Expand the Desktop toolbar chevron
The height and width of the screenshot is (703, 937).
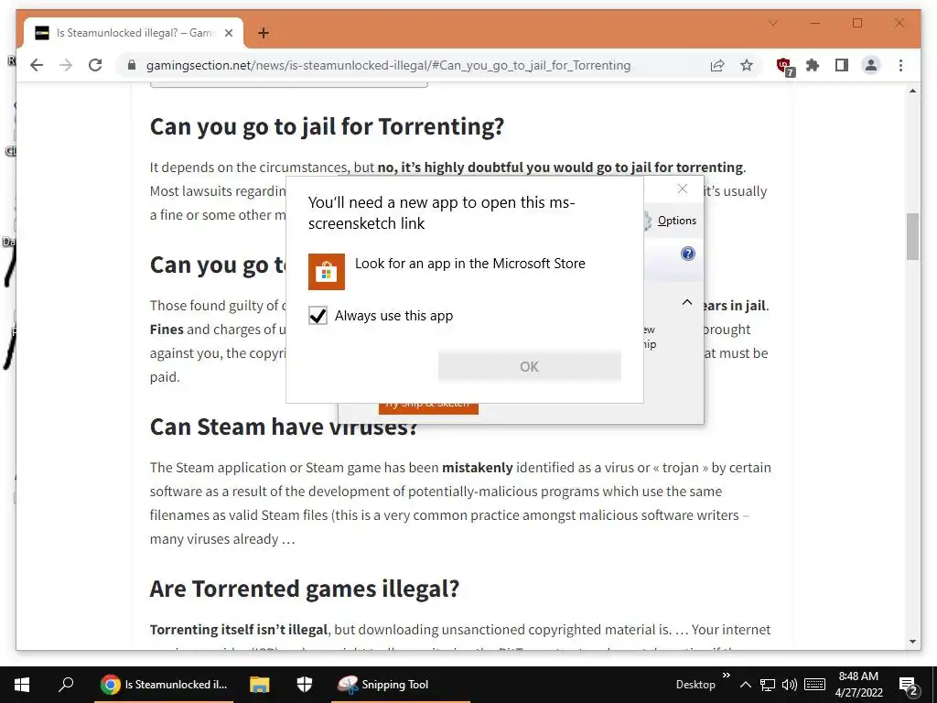[x=726, y=676]
